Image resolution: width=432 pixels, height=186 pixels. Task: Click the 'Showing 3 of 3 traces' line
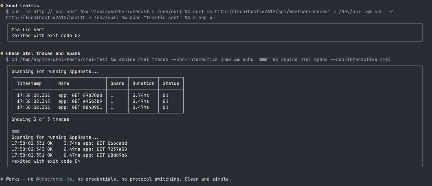pyautogui.click(x=40, y=119)
